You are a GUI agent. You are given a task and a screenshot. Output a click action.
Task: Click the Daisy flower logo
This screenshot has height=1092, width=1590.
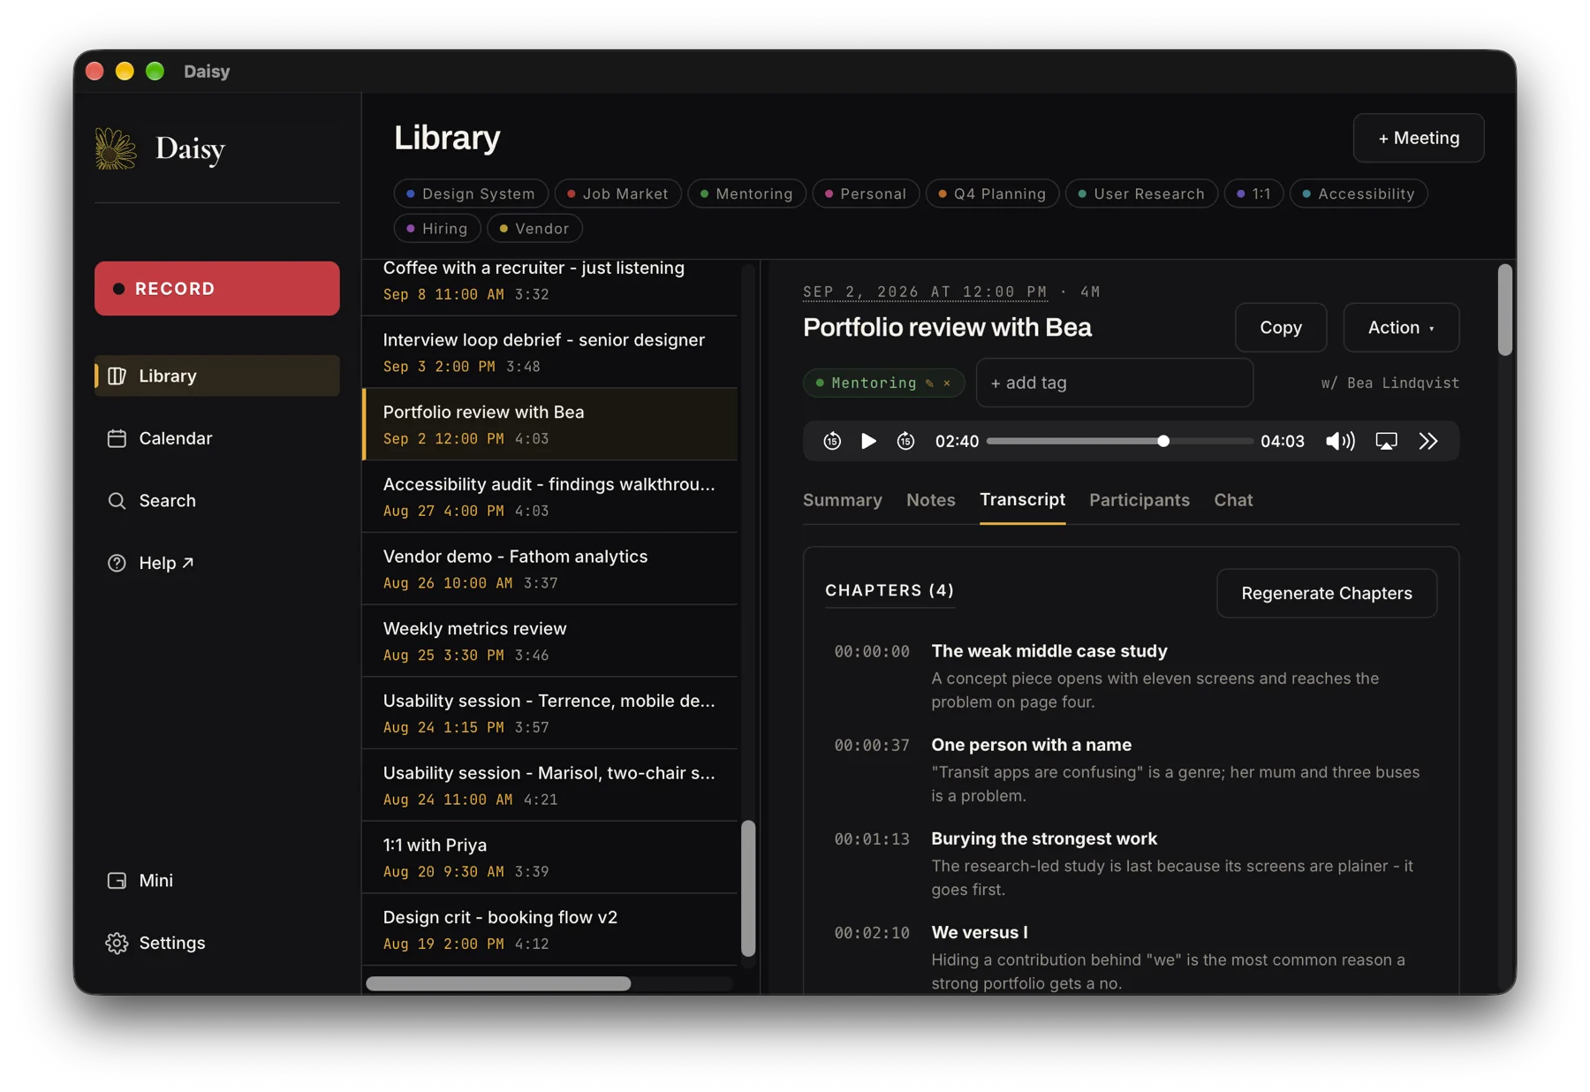[x=116, y=148]
